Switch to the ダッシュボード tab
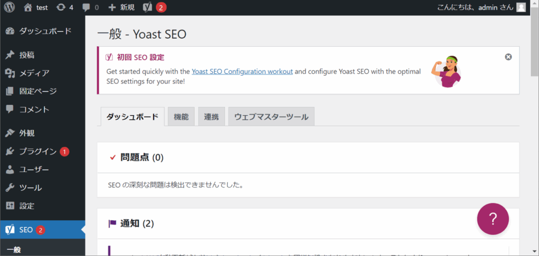Viewport: 539px width, 256px height. 132,117
